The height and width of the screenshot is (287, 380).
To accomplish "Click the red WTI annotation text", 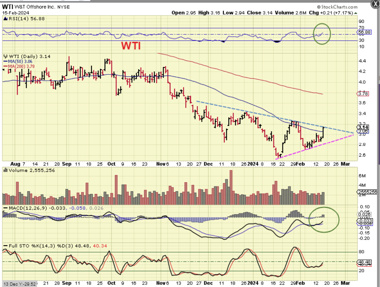I will click(131, 46).
